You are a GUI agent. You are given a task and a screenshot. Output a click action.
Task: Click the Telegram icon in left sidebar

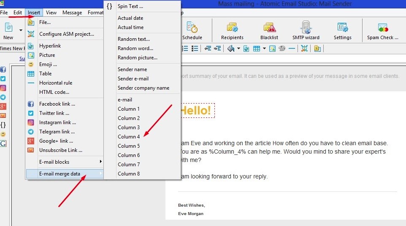point(3,97)
